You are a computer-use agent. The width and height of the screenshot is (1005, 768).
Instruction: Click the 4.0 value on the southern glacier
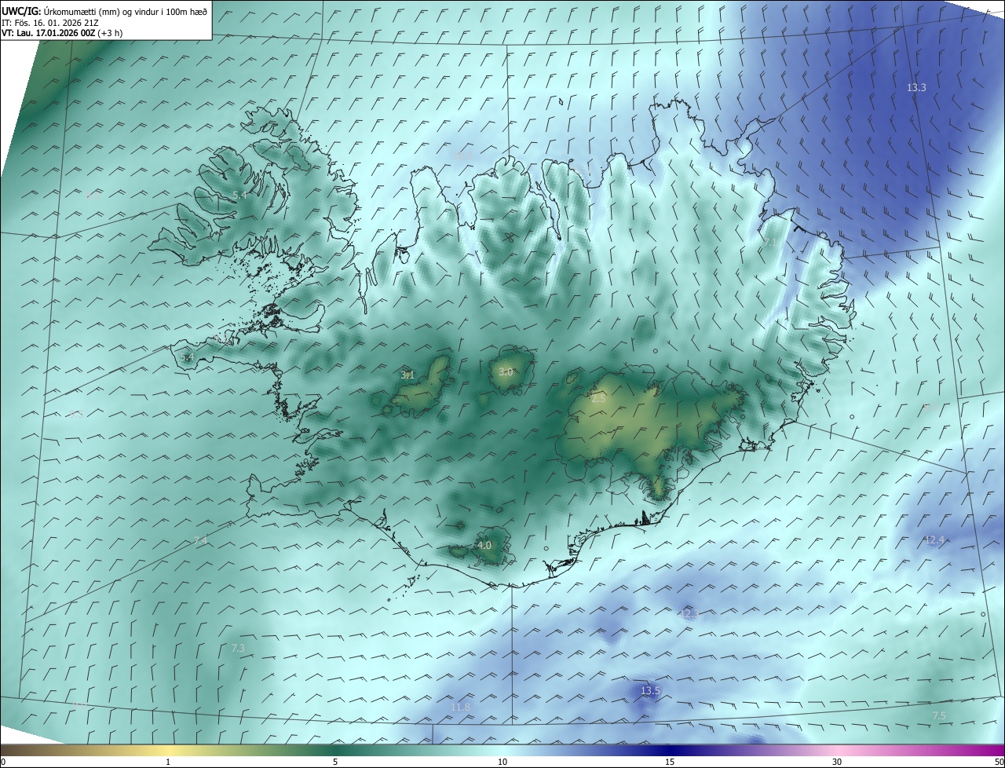coord(484,545)
